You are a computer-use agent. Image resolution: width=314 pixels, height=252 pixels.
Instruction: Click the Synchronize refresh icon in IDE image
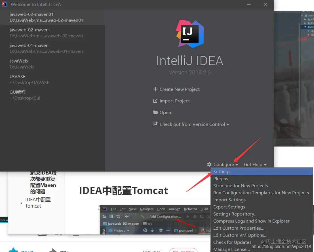pos(118,216)
